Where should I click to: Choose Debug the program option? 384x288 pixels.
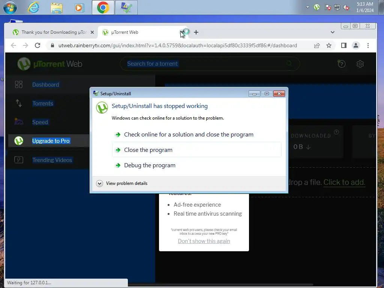[x=196, y=165]
